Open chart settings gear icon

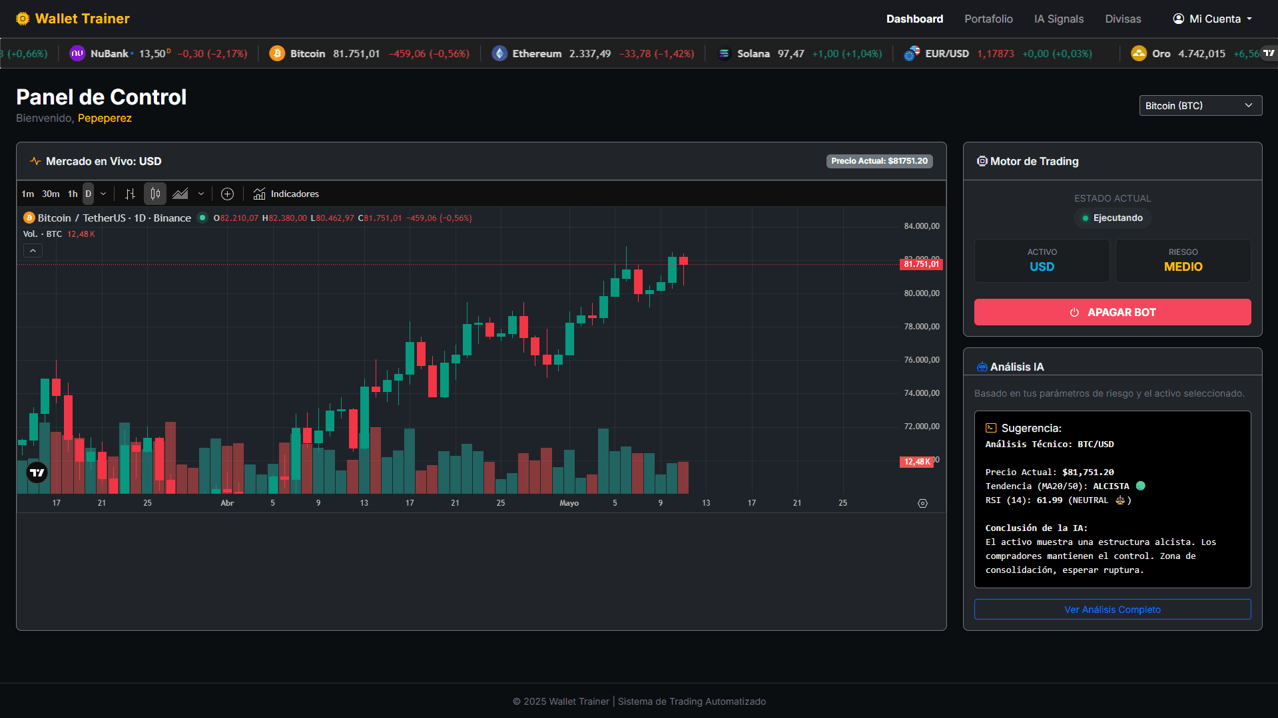922,503
